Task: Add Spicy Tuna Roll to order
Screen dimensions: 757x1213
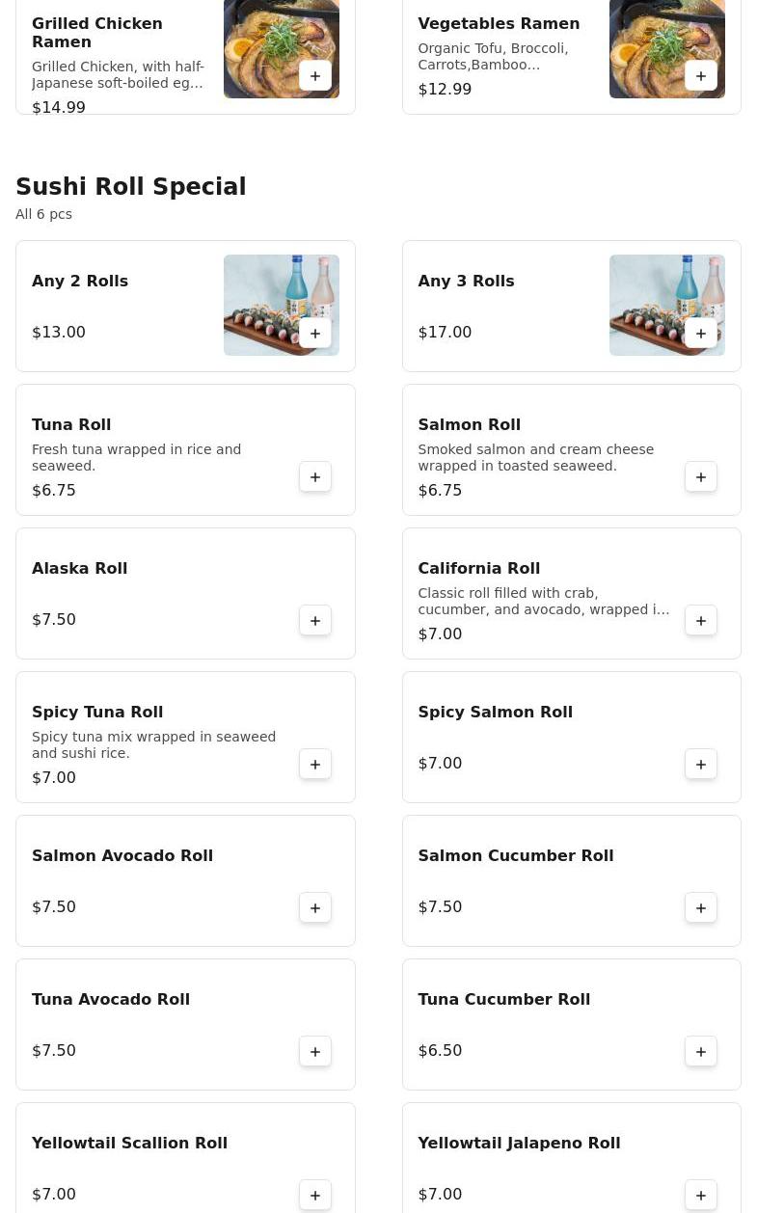Action: pos(315,764)
